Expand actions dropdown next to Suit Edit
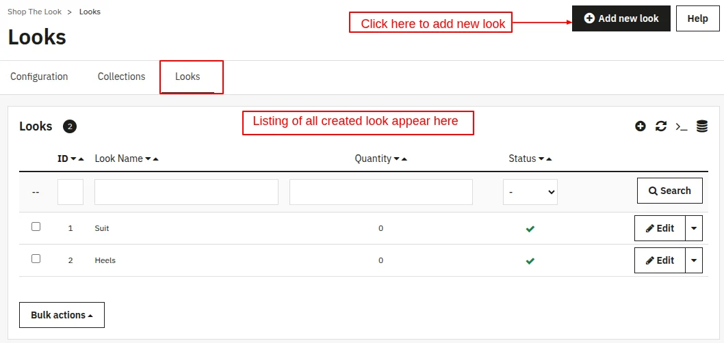Image resolution: width=724 pixels, height=343 pixels. tap(694, 228)
